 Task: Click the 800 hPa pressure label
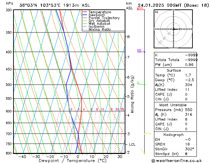9,153
